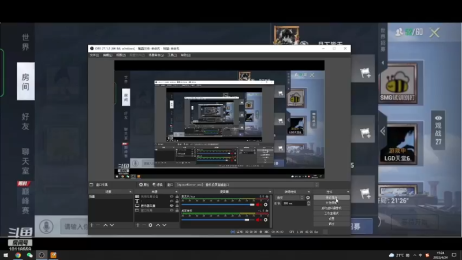Click the stop streaming button
The width and height of the screenshot is (462, 260).
(331, 198)
